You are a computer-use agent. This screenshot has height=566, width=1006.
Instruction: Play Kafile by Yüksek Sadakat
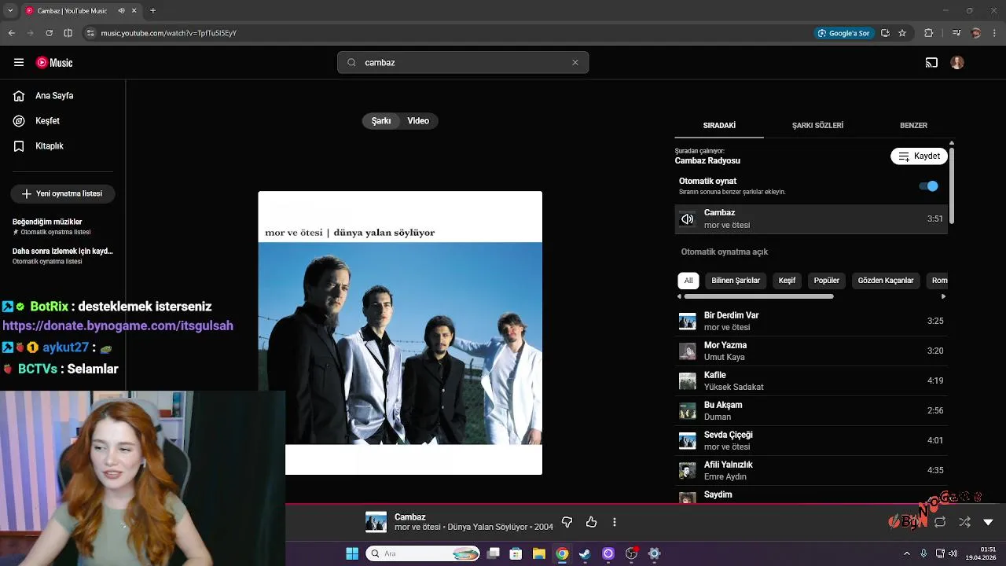811,380
